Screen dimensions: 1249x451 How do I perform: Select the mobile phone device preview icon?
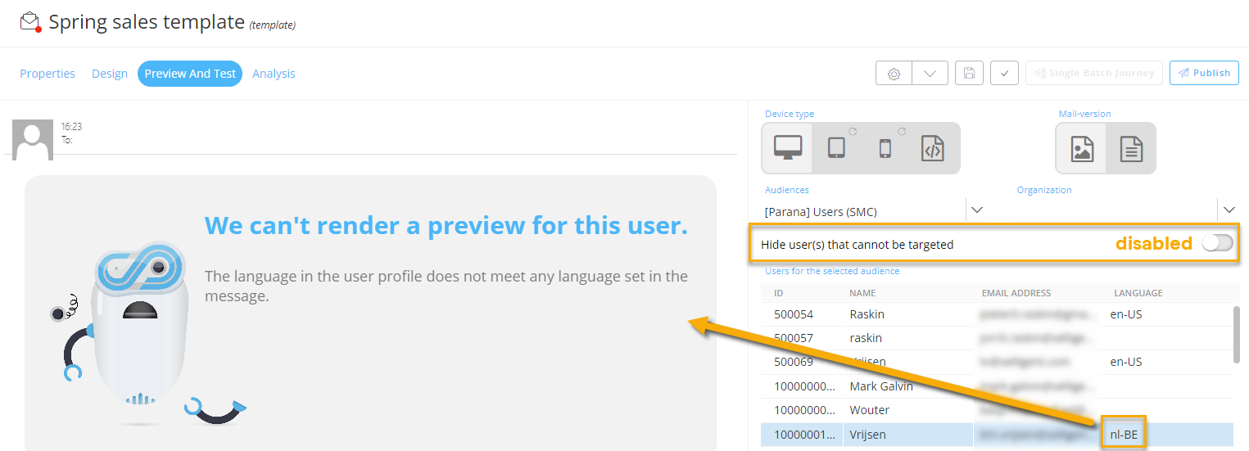tap(885, 148)
